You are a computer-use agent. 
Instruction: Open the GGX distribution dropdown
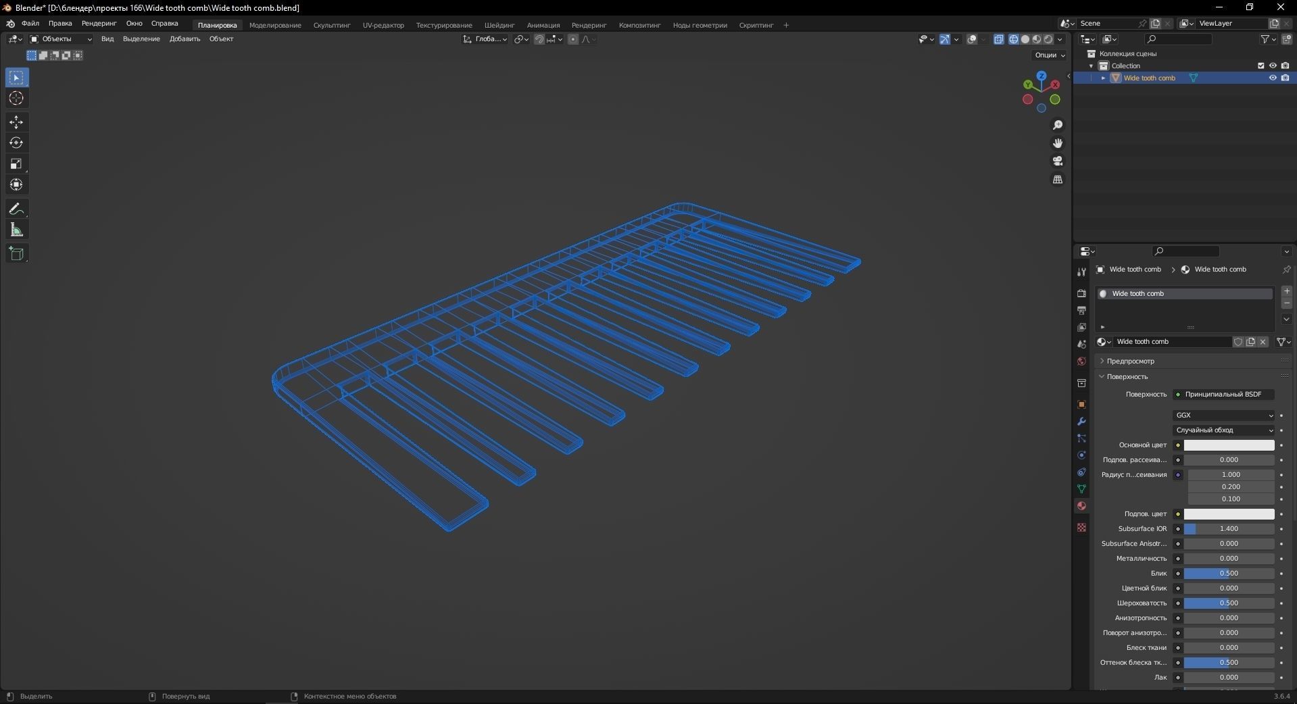pos(1224,416)
